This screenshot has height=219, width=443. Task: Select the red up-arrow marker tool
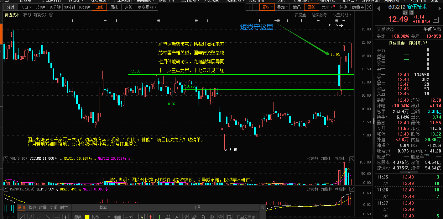coord(150,216)
